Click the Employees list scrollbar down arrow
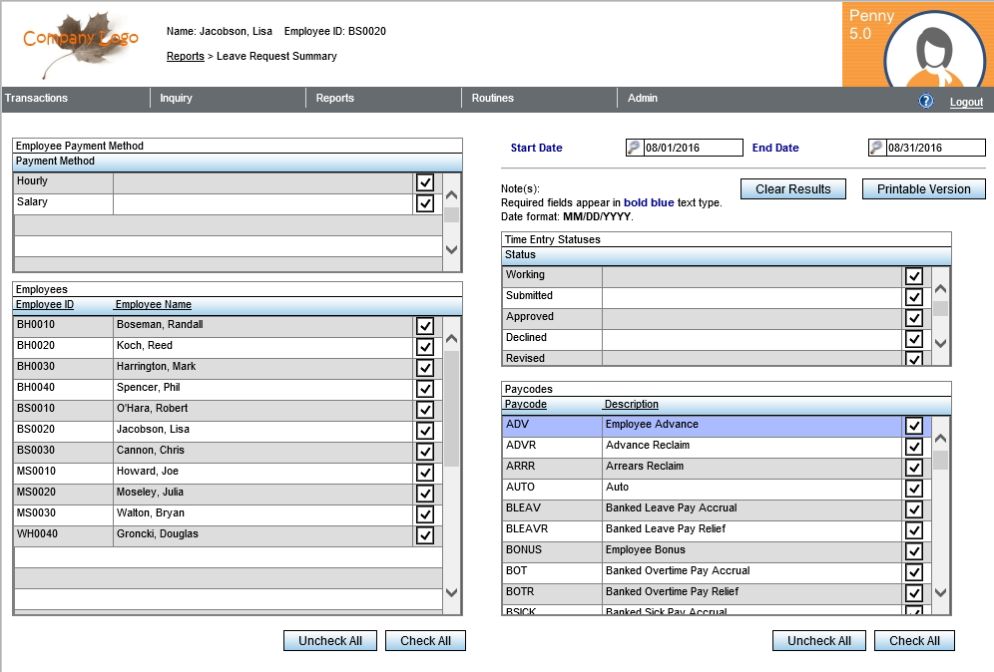This screenshot has height=672, width=994. 452,593
